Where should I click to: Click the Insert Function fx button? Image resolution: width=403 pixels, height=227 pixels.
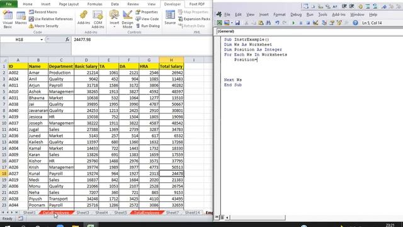(x=67, y=40)
